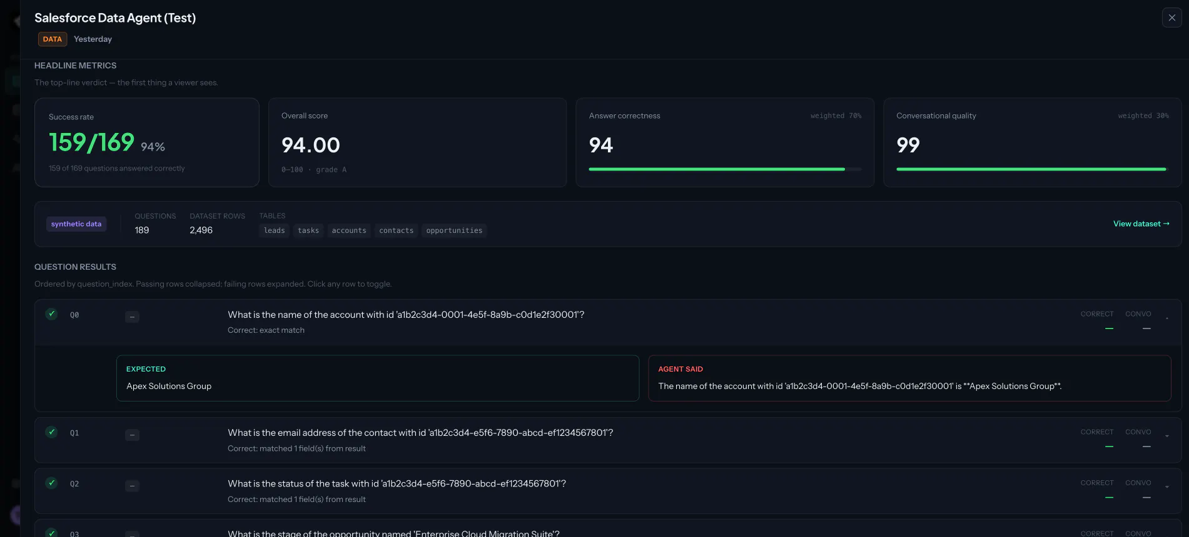Click the dash badge in the Q2 row
Image resolution: width=1189 pixels, height=537 pixels.
[132, 485]
